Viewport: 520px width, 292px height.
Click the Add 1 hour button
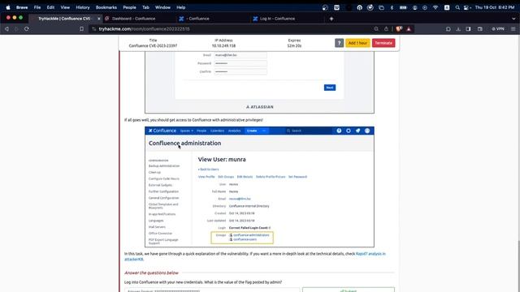pos(357,43)
